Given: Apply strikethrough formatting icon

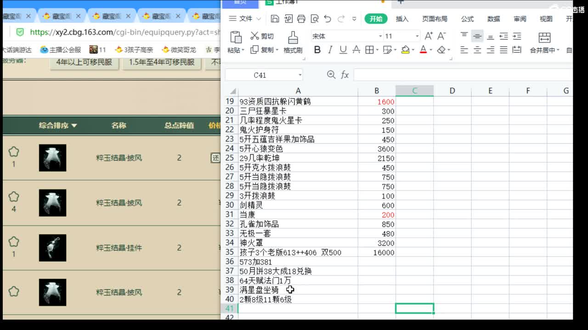Looking at the screenshot, I should [356, 50].
